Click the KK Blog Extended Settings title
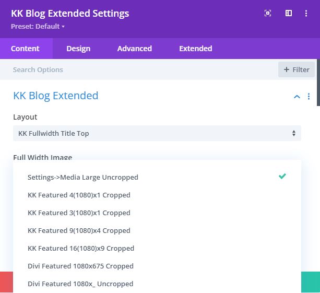The image size is (320, 293). tap(70, 14)
